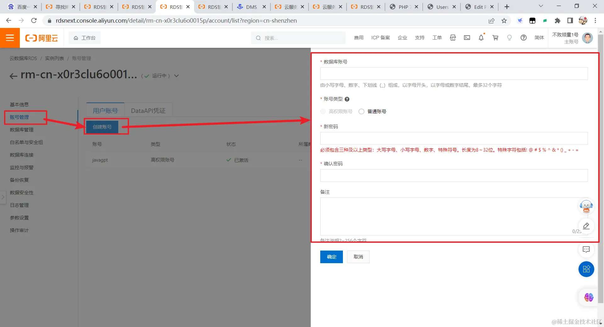Launch Cloud Shell terminal icon
The width and height of the screenshot is (604, 327).
pyautogui.click(x=467, y=38)
